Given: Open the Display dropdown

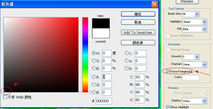Looking at the screenshot, I should 204,101.
